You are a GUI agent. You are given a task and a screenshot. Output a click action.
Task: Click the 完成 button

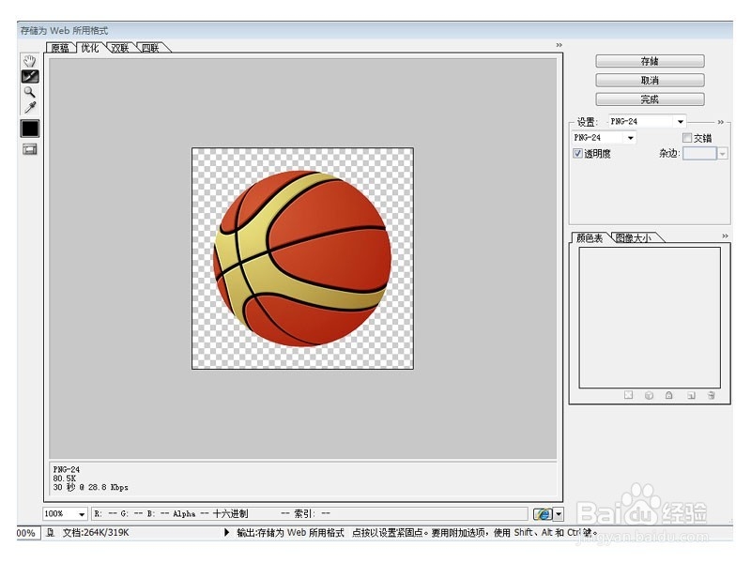pyautogui.click(x=650, y=99)
